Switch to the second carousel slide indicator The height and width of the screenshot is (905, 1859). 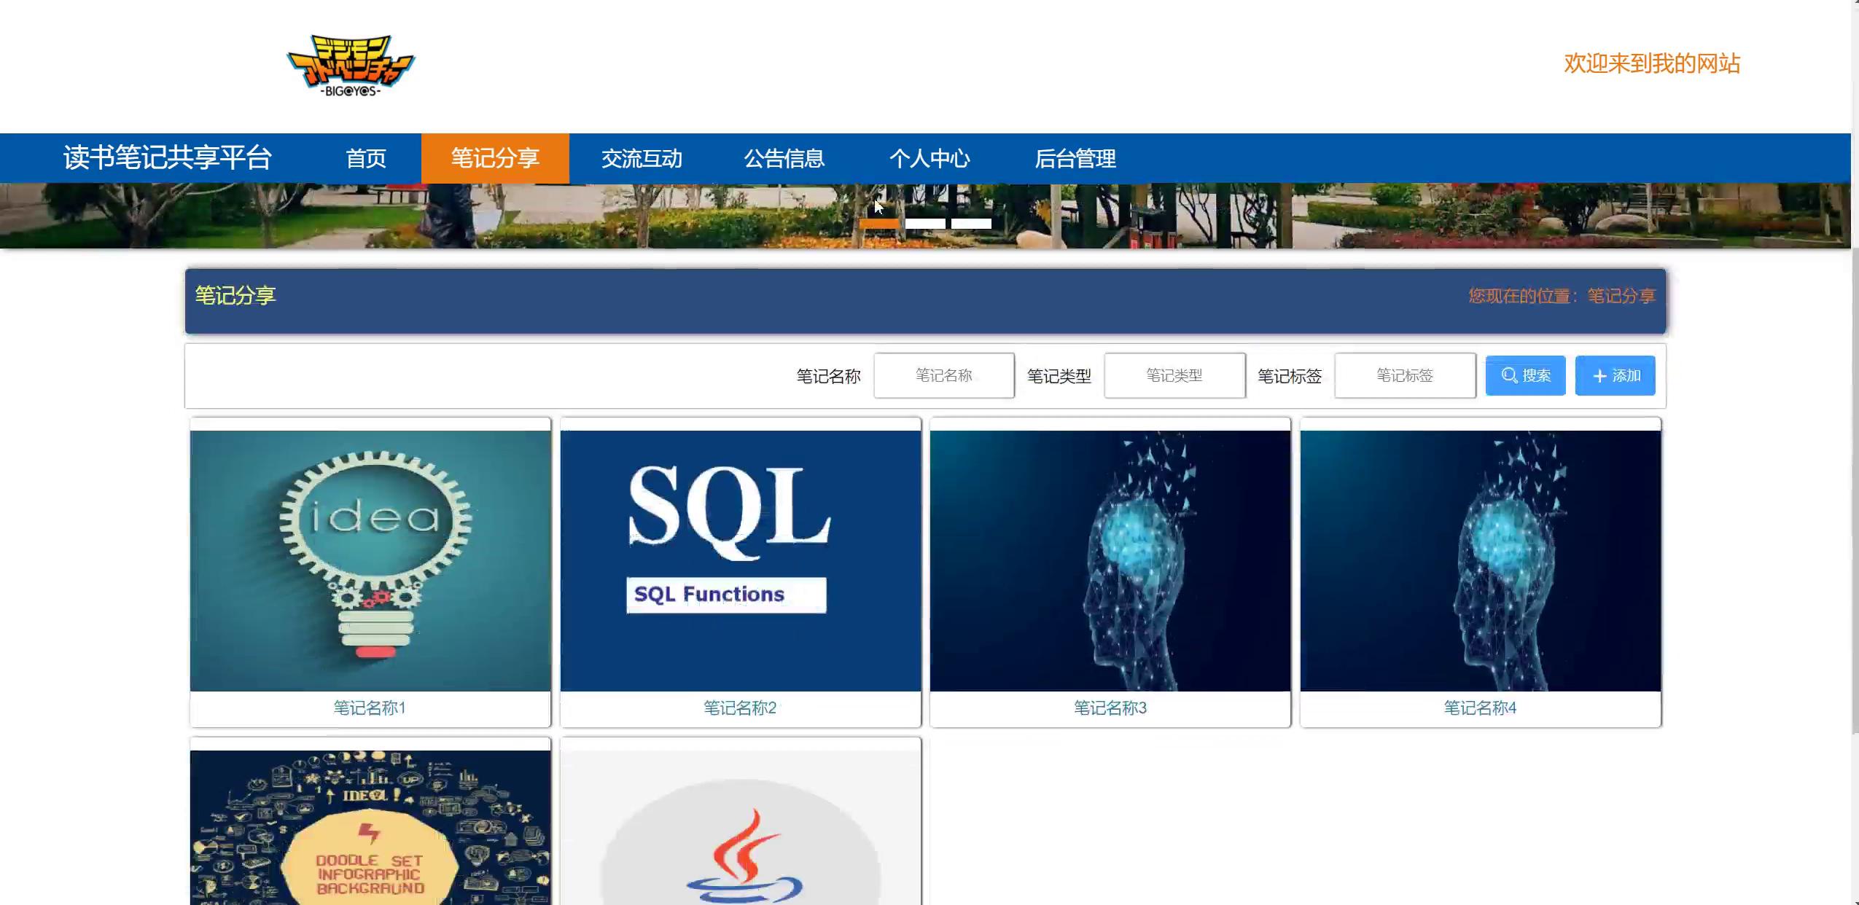925,224
